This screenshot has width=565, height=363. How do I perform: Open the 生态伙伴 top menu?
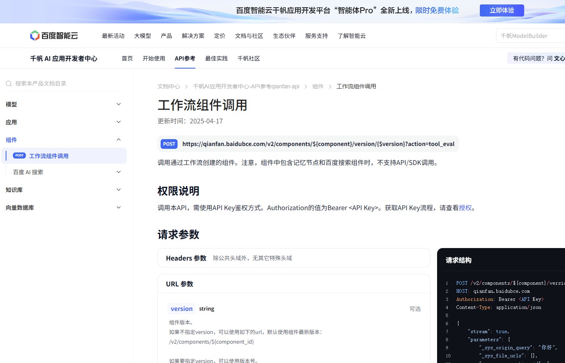pyautogui.click(x=284, y=36)
